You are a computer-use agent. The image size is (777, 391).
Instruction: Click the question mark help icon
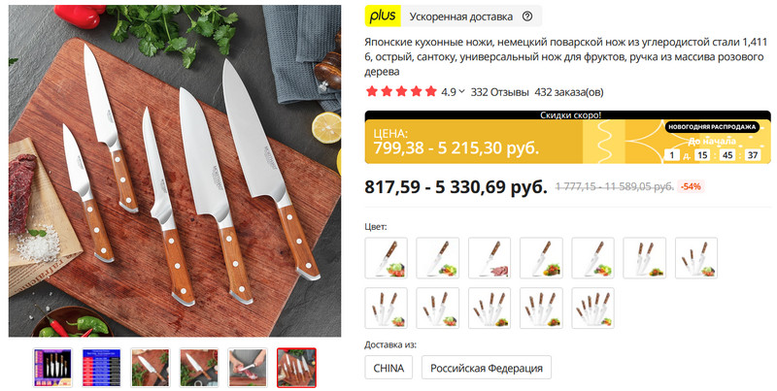coord(527,16)
